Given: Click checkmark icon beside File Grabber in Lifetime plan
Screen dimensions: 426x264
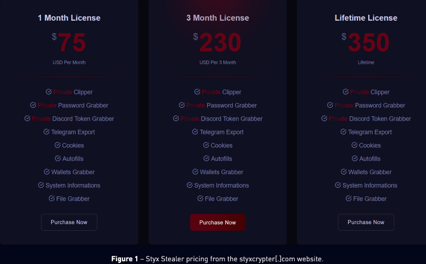Looking at the screenshot, I should coord(349,199).
